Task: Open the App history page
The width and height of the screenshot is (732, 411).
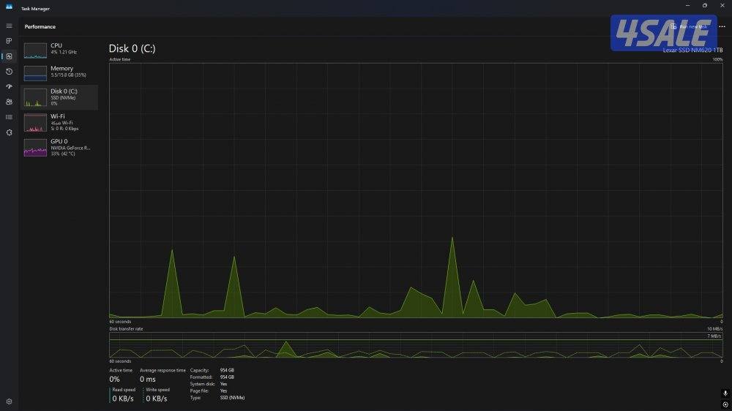Action: [9, 72]
